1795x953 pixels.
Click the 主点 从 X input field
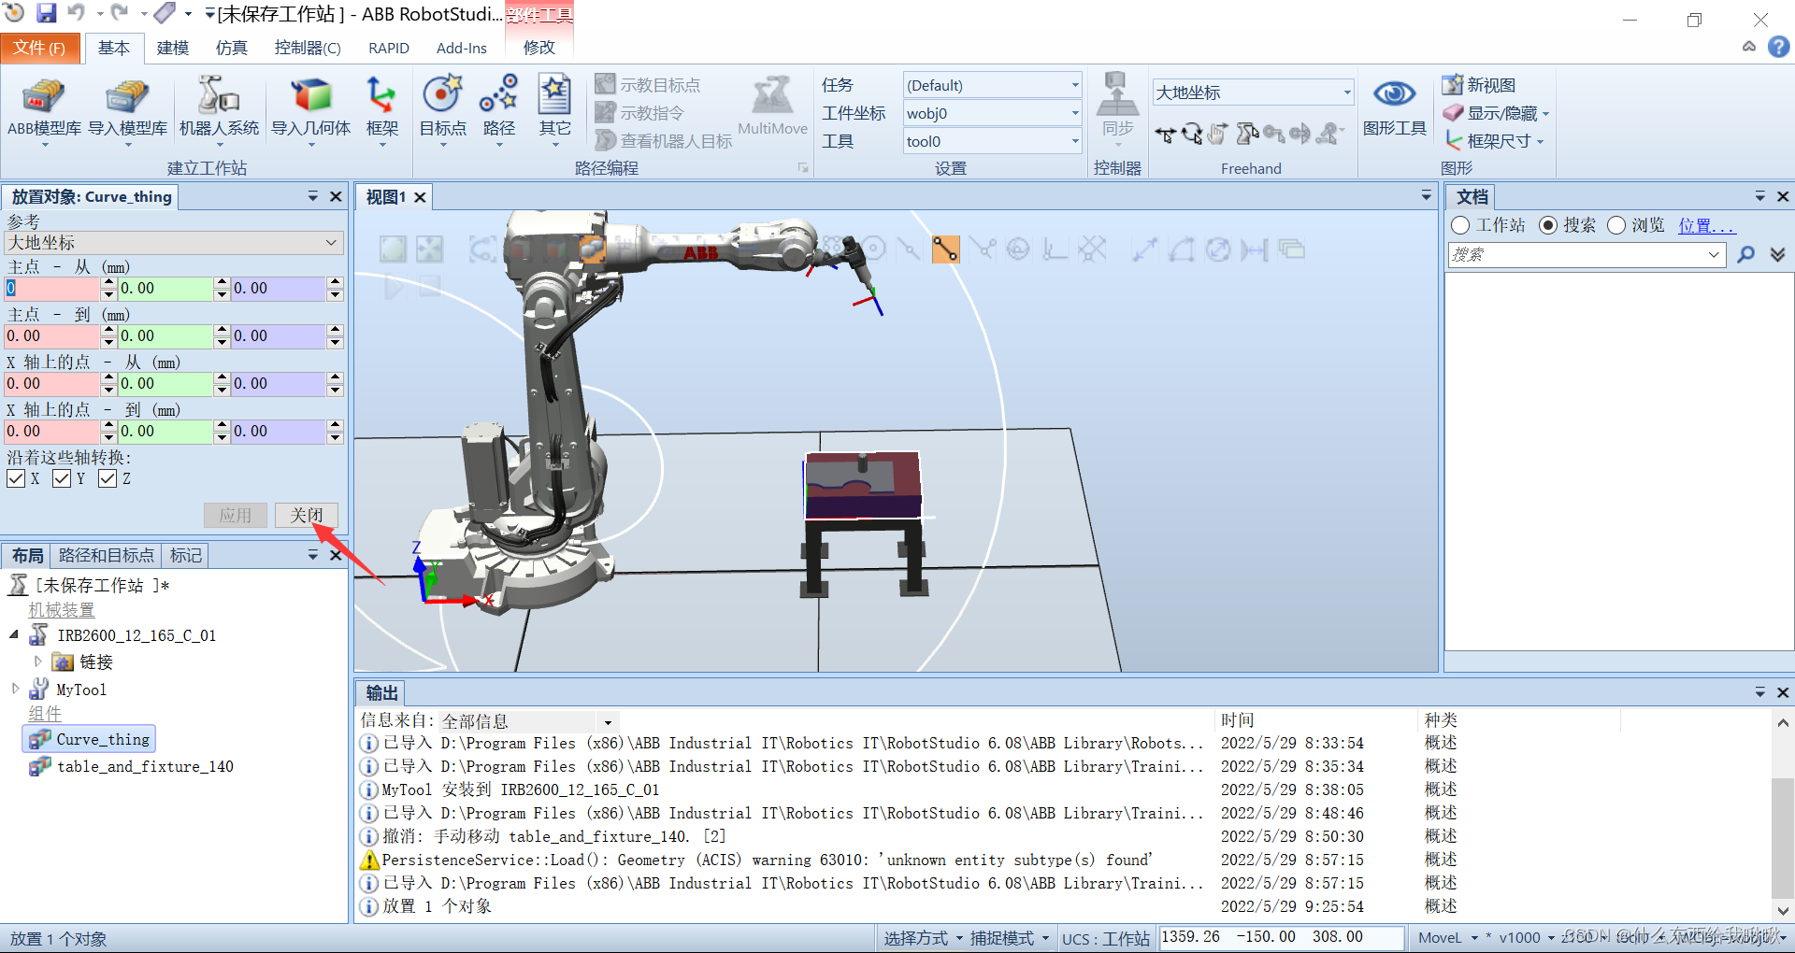point(51,289)
